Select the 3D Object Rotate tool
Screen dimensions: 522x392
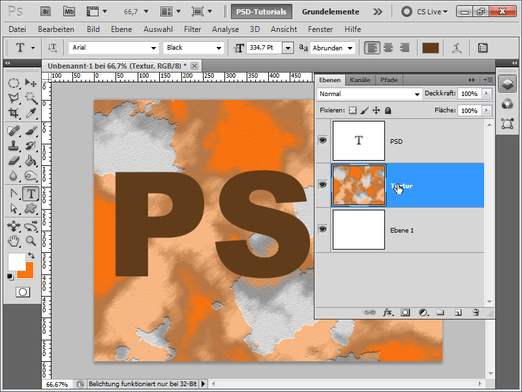tap(13, 226)
